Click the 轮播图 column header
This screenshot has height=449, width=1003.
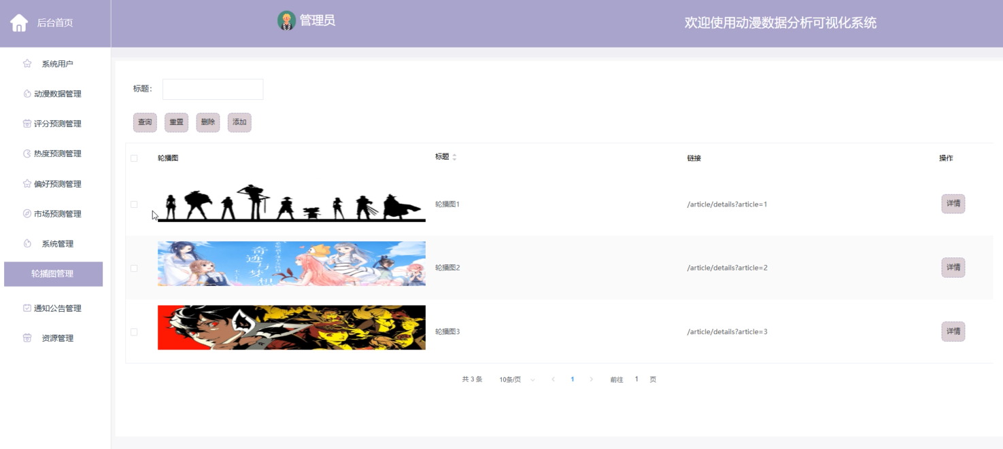pyautogui.click(x=168, y=158)
